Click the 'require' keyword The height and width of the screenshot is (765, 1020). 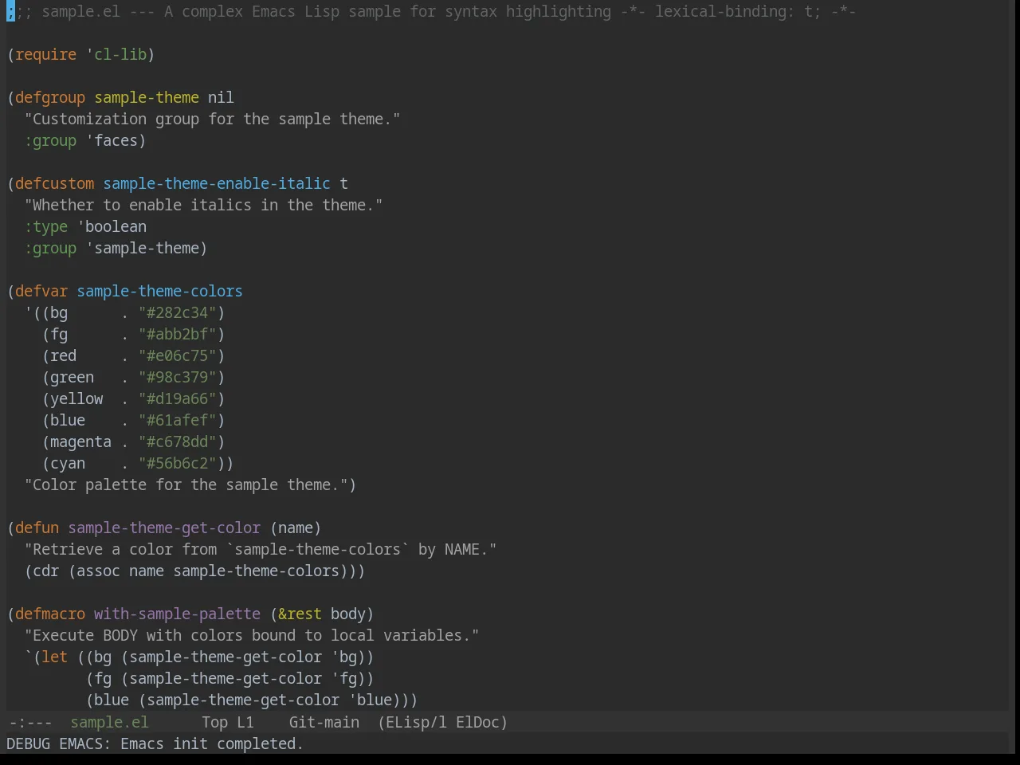(45, 54)
